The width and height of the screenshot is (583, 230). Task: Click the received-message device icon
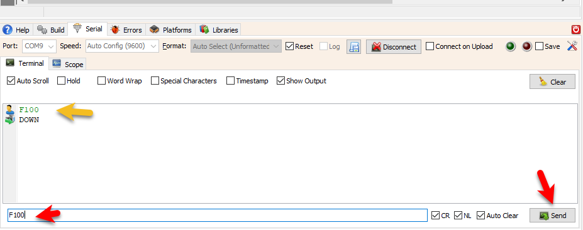point(9,120)
